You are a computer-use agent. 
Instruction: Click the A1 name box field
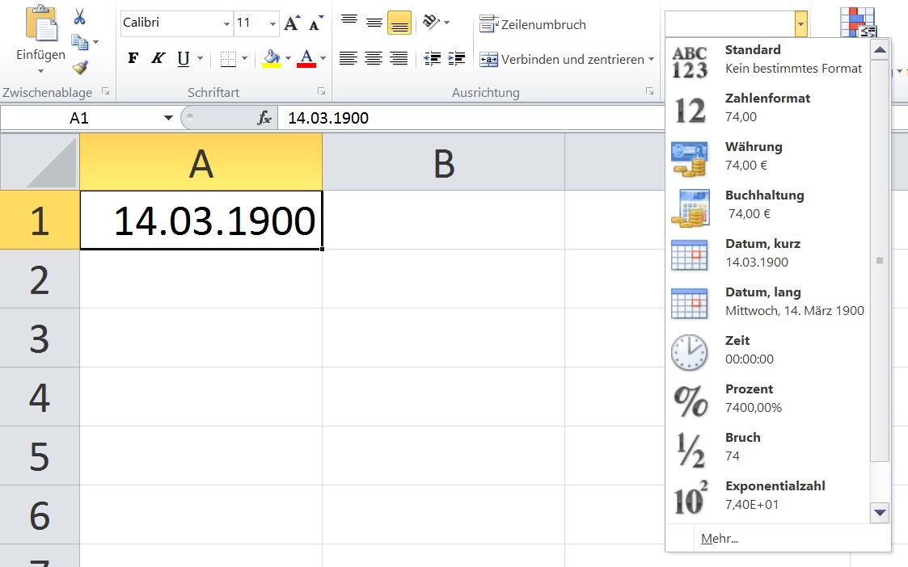81,118
